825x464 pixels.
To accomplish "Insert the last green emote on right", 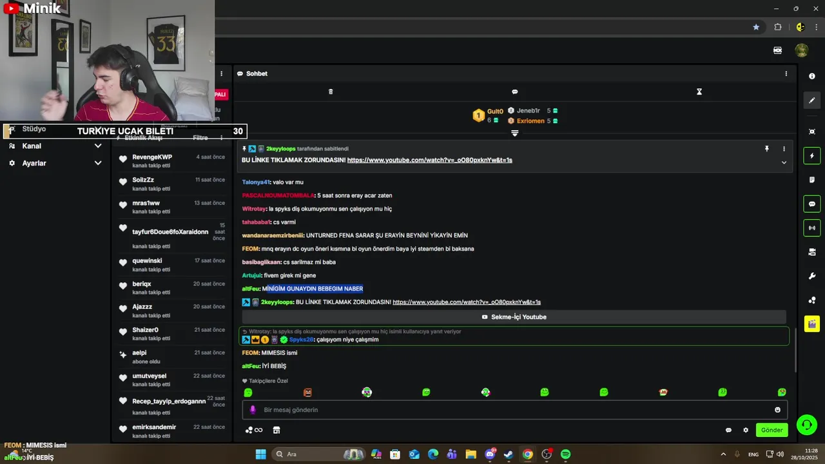I will pos(782,392).
